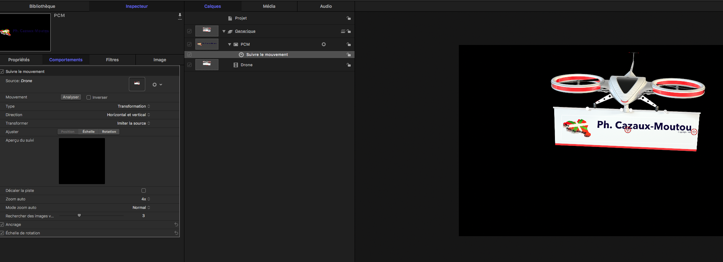The image size is (723, 262).
Task: Pin the Inspector preview with pin icon
Action: [x=180, y=16]
